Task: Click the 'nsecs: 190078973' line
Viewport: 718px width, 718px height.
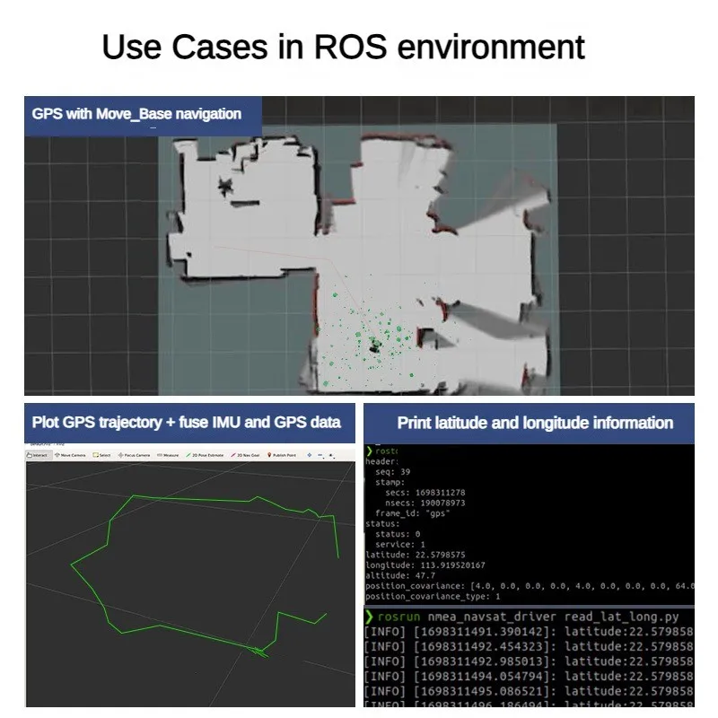Action: coord(425,503)
